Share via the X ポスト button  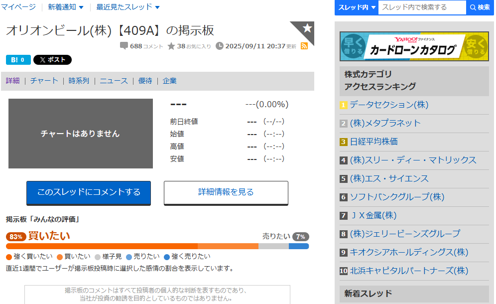coord(52,60)
